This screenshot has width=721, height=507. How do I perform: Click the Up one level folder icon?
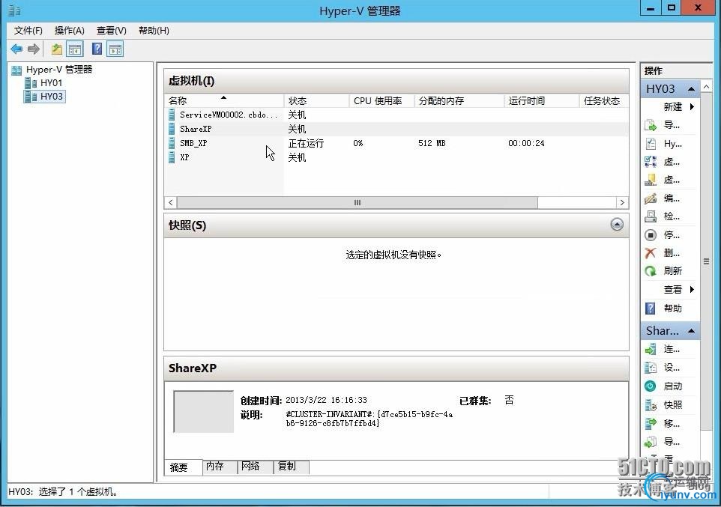56,49
